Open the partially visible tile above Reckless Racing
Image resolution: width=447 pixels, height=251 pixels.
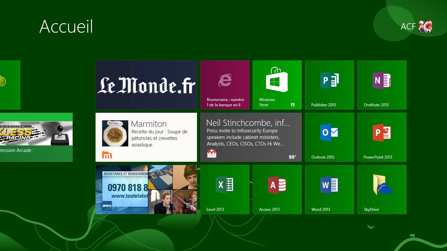coord(10,85)
